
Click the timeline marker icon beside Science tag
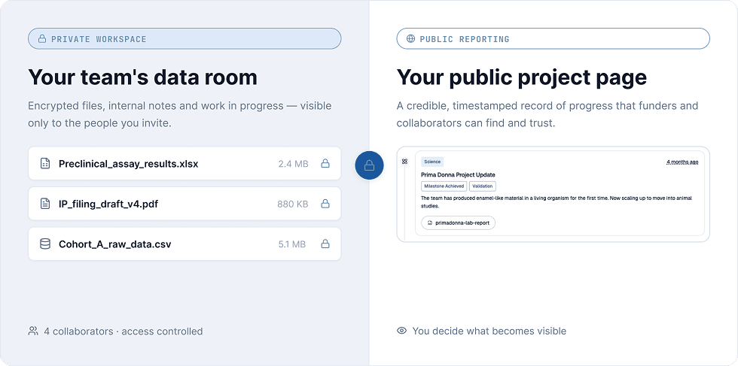(405, 161)
